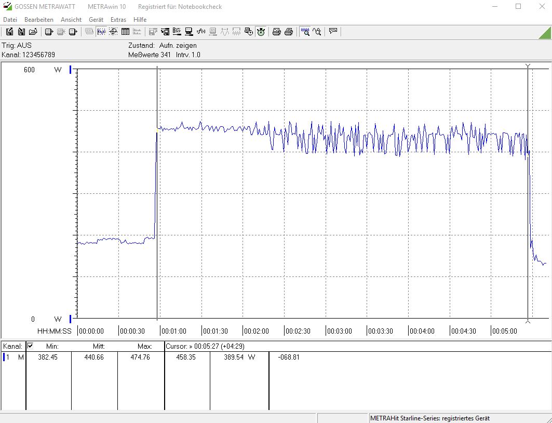
Task: Click the first device read-out icon with arrow
Action: click(x=49, y=32)
